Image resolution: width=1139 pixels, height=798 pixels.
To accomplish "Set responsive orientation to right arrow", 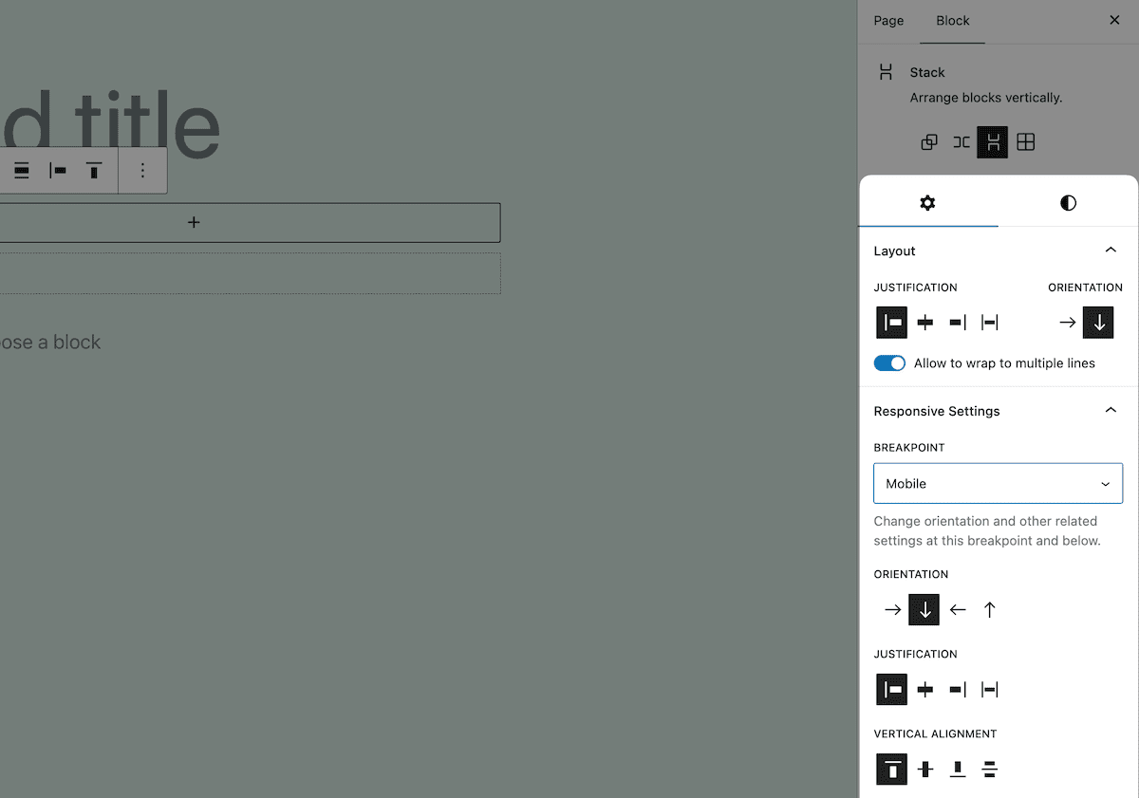I will [x=892, y=609].
